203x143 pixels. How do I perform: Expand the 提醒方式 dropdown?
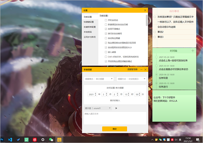pos(131,79)
